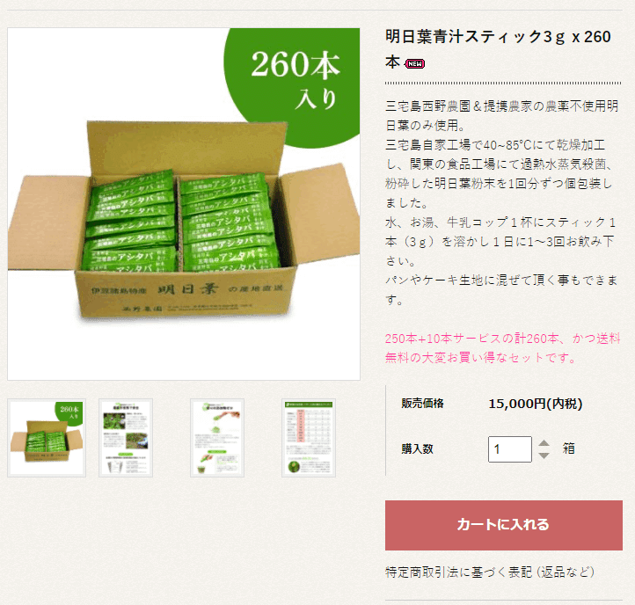Screen dimensions: 635x605
Task: Click the 購入数 quantity input field
Action: [510, 449]
